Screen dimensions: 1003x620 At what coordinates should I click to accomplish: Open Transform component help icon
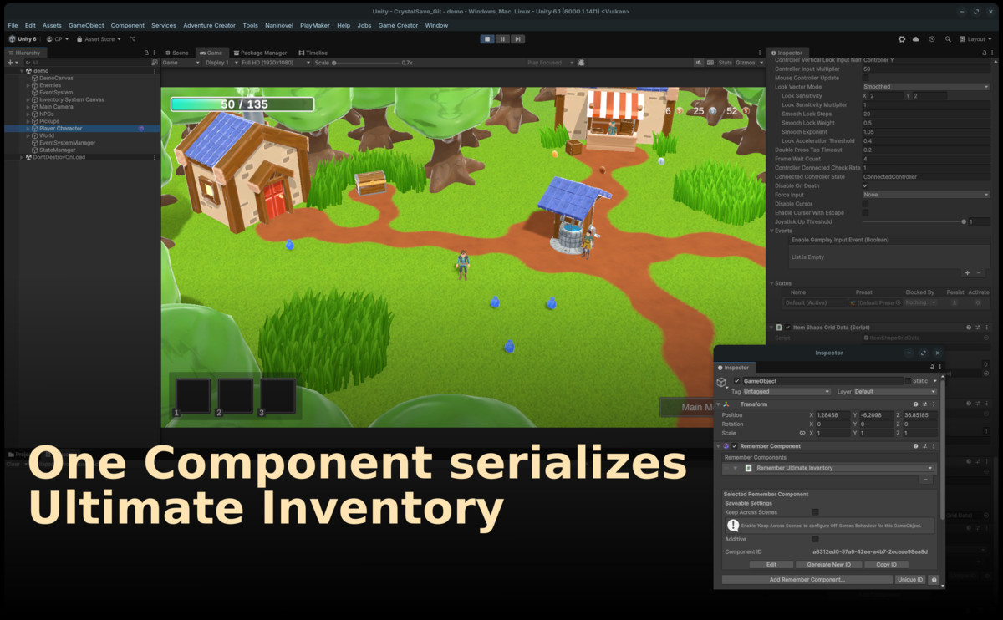[915, 404]
